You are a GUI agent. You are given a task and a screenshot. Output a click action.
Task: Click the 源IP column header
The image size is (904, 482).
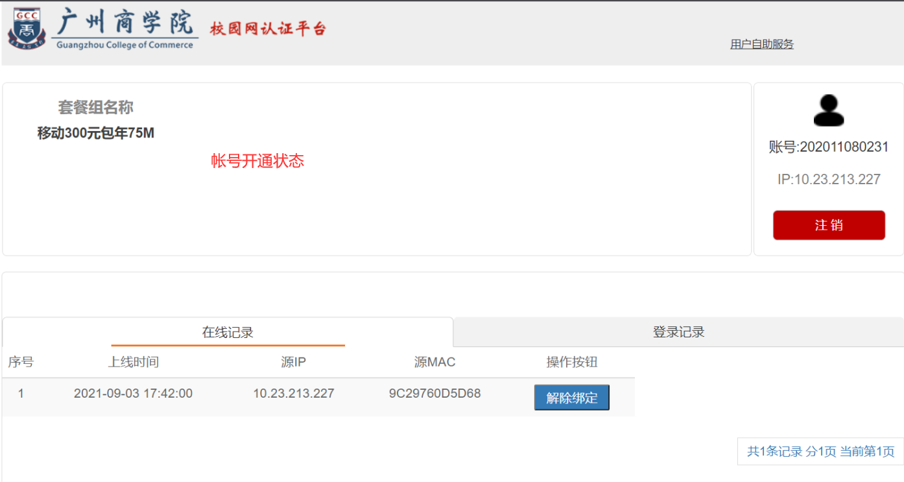(x=293, y=362)
